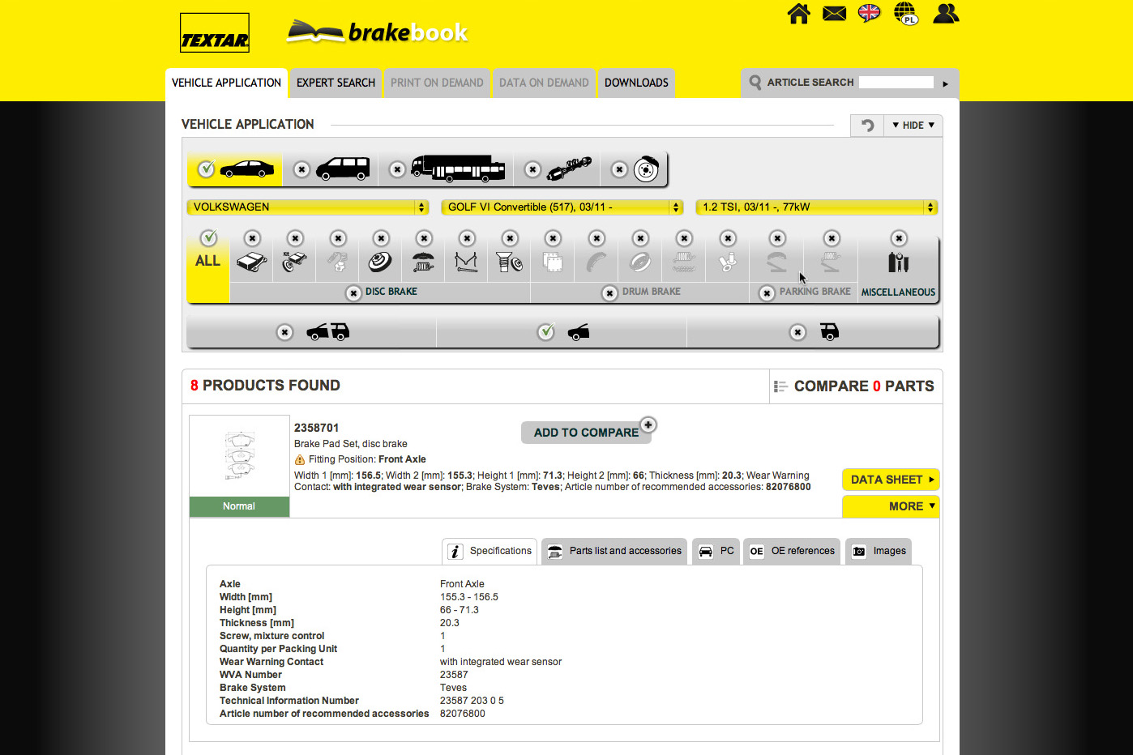Toggle the Drum Brake filter checkbox
The width and height of the screenshot is (1133, 755).
pos(610,293)
